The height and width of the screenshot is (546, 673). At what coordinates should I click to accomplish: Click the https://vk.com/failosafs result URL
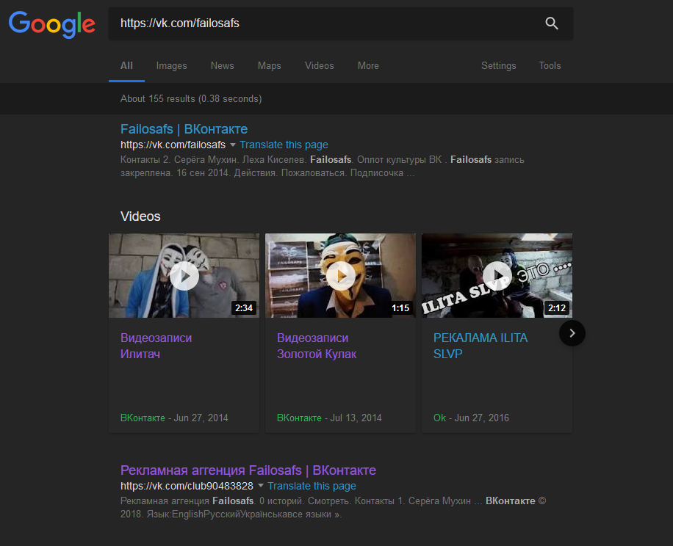pos(173,145)
